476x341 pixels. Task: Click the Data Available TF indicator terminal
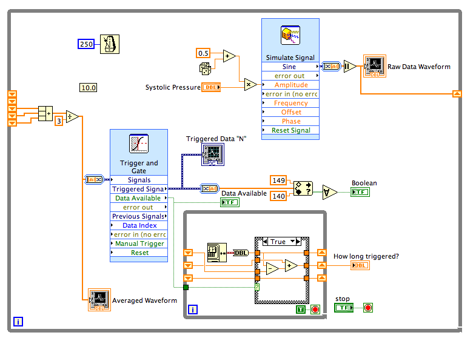[x=230, y=202]
